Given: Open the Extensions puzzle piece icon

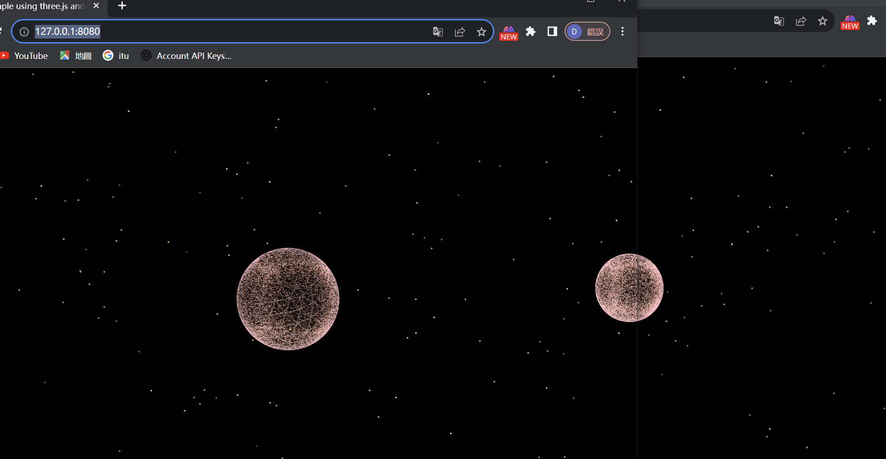Looking at the screenshot, I should (530, 32).
